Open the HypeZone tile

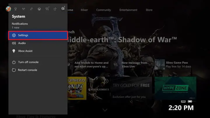click(x=176, y=88)
